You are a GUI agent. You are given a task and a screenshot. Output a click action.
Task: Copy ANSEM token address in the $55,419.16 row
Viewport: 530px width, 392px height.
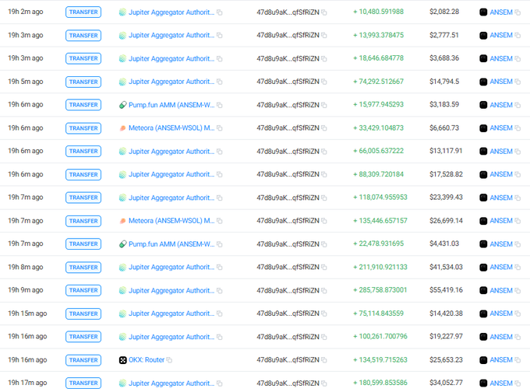(x=518, y=290)
